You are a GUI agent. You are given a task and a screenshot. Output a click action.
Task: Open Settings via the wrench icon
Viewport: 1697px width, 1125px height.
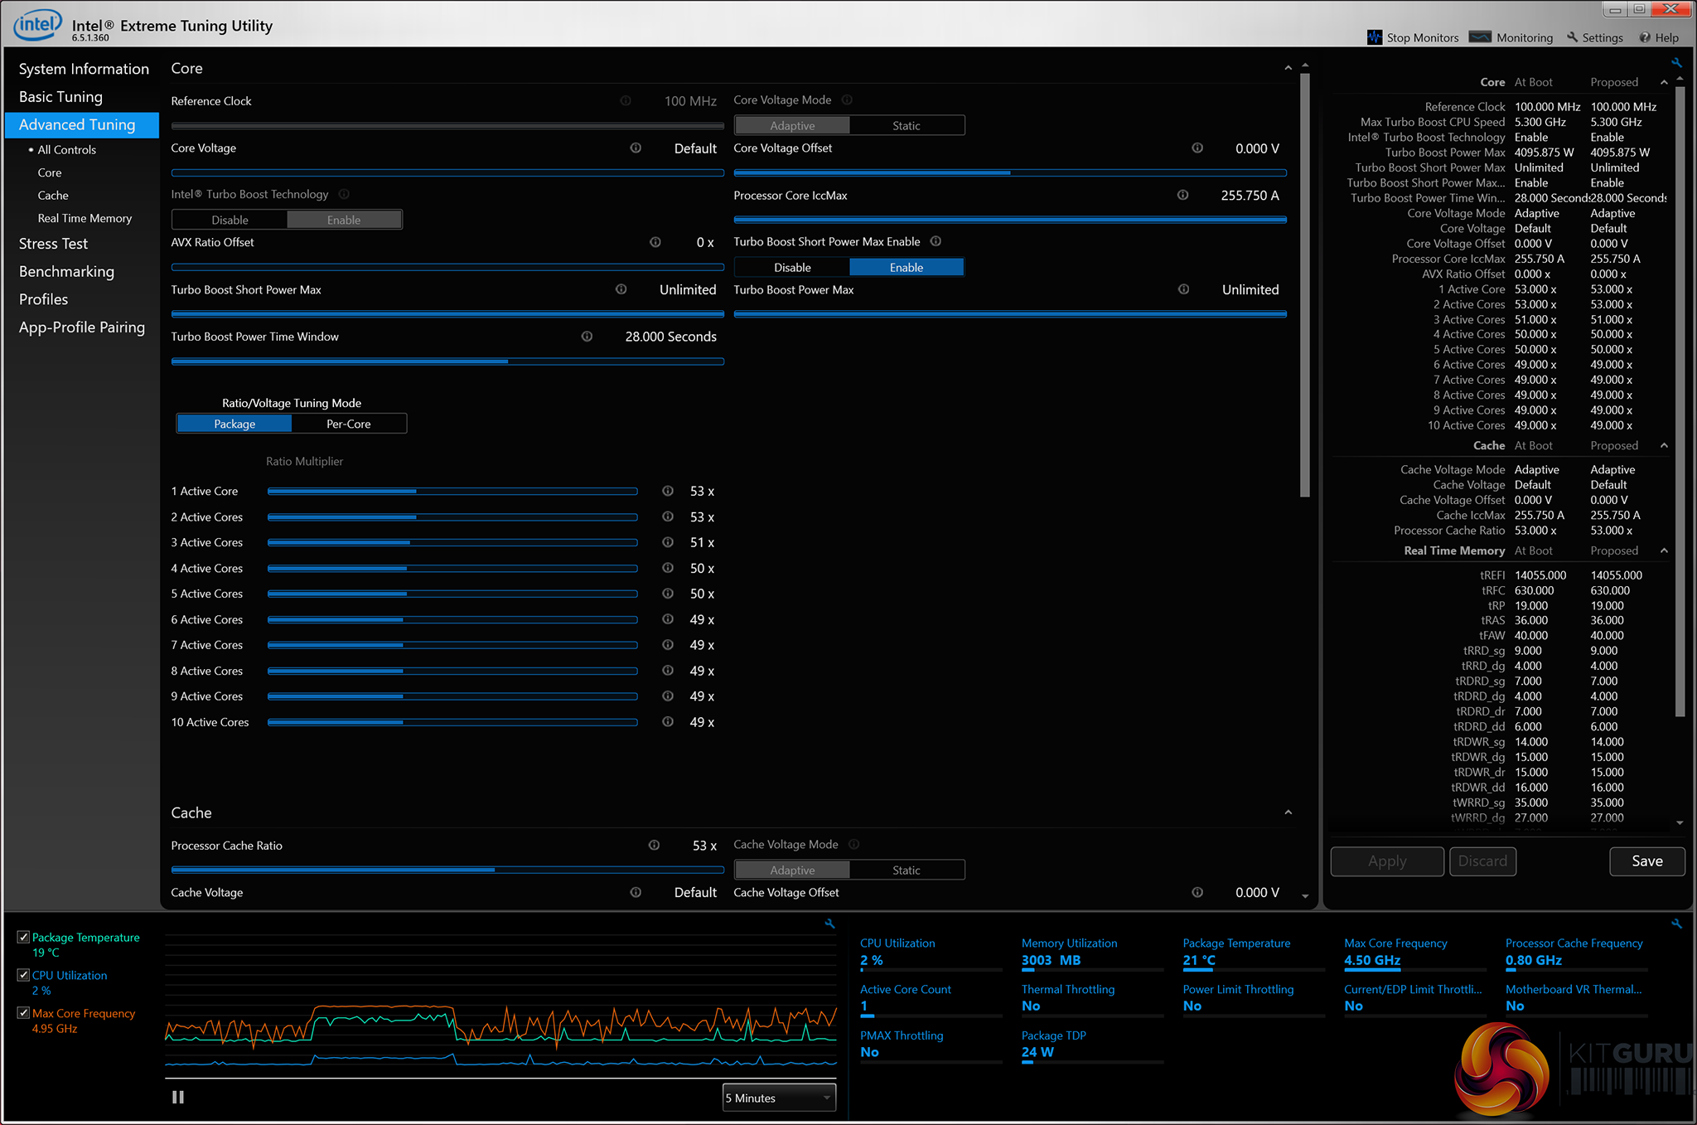pyautogui.click(x=1572, y=37)
